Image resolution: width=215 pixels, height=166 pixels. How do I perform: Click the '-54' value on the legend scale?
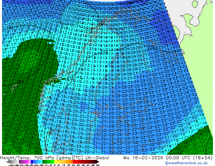[x=11, y=165]
